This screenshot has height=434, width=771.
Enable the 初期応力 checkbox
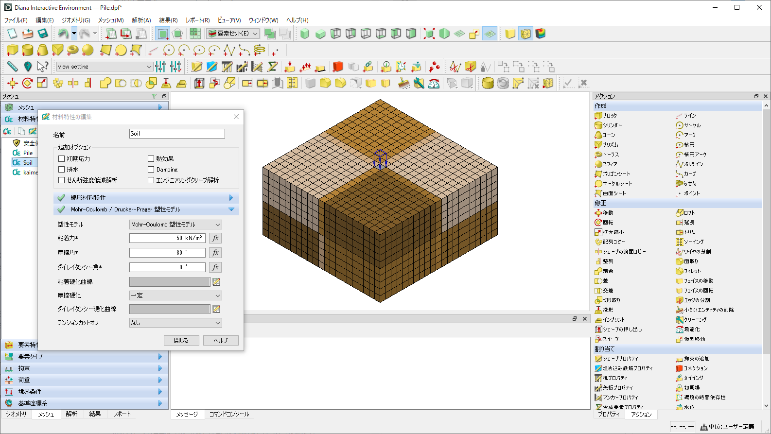pos(62,159)
